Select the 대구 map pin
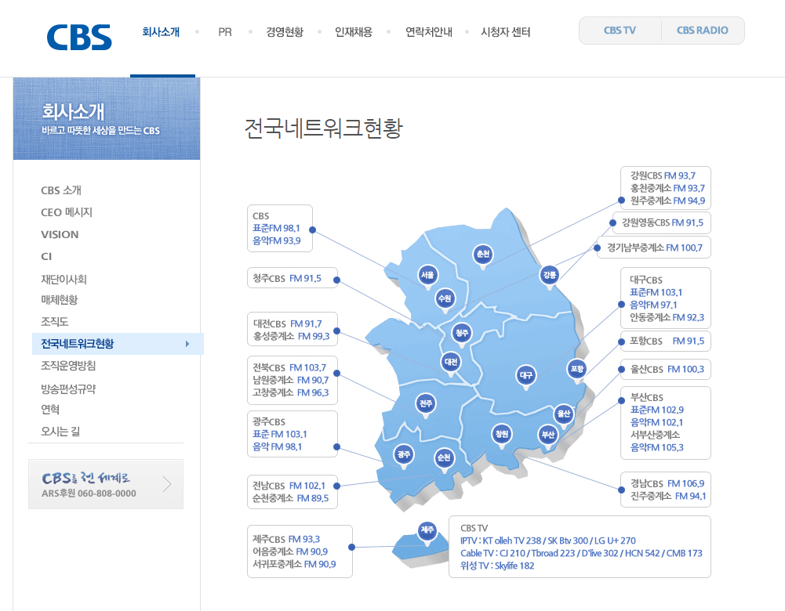The width and height of the screenshot is (785, 611). (526, 377)
